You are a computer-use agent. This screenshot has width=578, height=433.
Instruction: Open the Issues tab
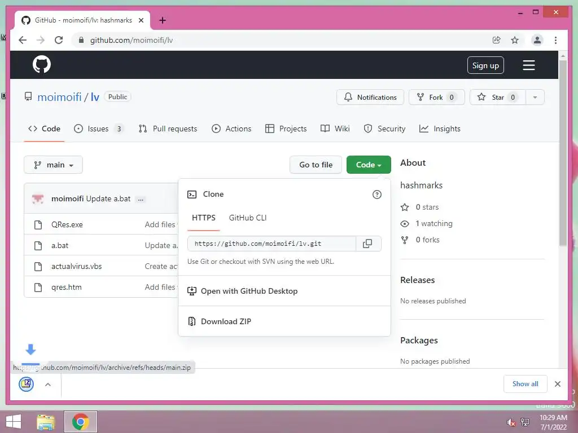click(99, 129)
